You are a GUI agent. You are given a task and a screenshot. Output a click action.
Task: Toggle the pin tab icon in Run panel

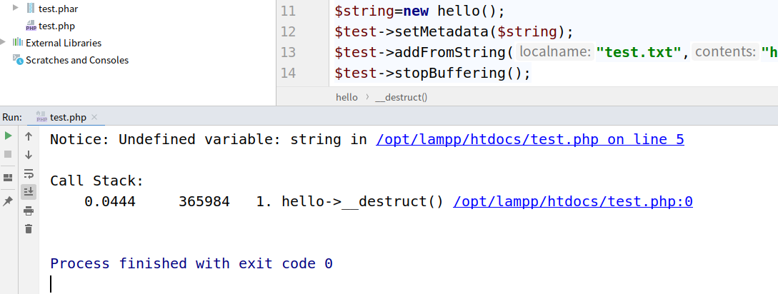tap(8, 202)
